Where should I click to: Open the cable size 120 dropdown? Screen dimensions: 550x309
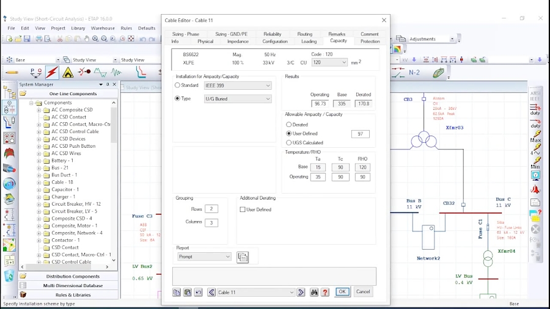tap(329, 62)
